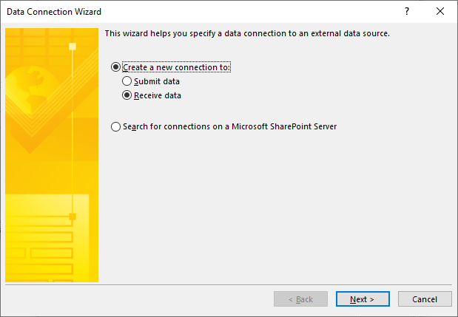Click the wizard description sentence
The width and height of the screenshot is (458, 317).
click(x=247, y=34)
